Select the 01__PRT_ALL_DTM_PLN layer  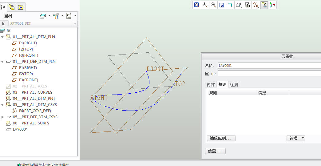tap(34, 37)
